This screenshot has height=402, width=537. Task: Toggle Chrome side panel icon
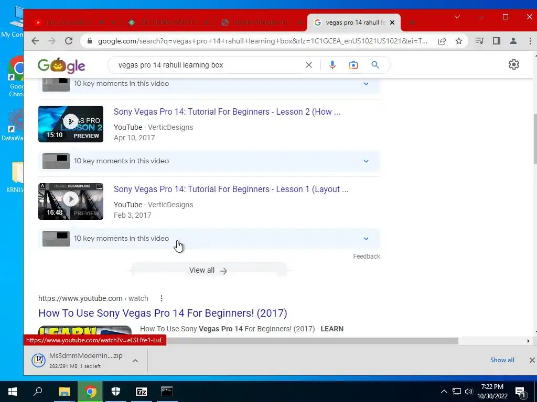pos(497,41)
